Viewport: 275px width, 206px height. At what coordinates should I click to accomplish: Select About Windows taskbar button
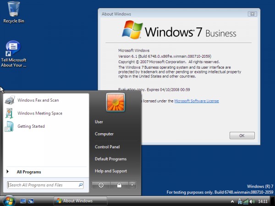(80, 201)
